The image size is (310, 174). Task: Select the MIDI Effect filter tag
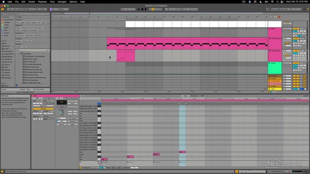point(39,36)
